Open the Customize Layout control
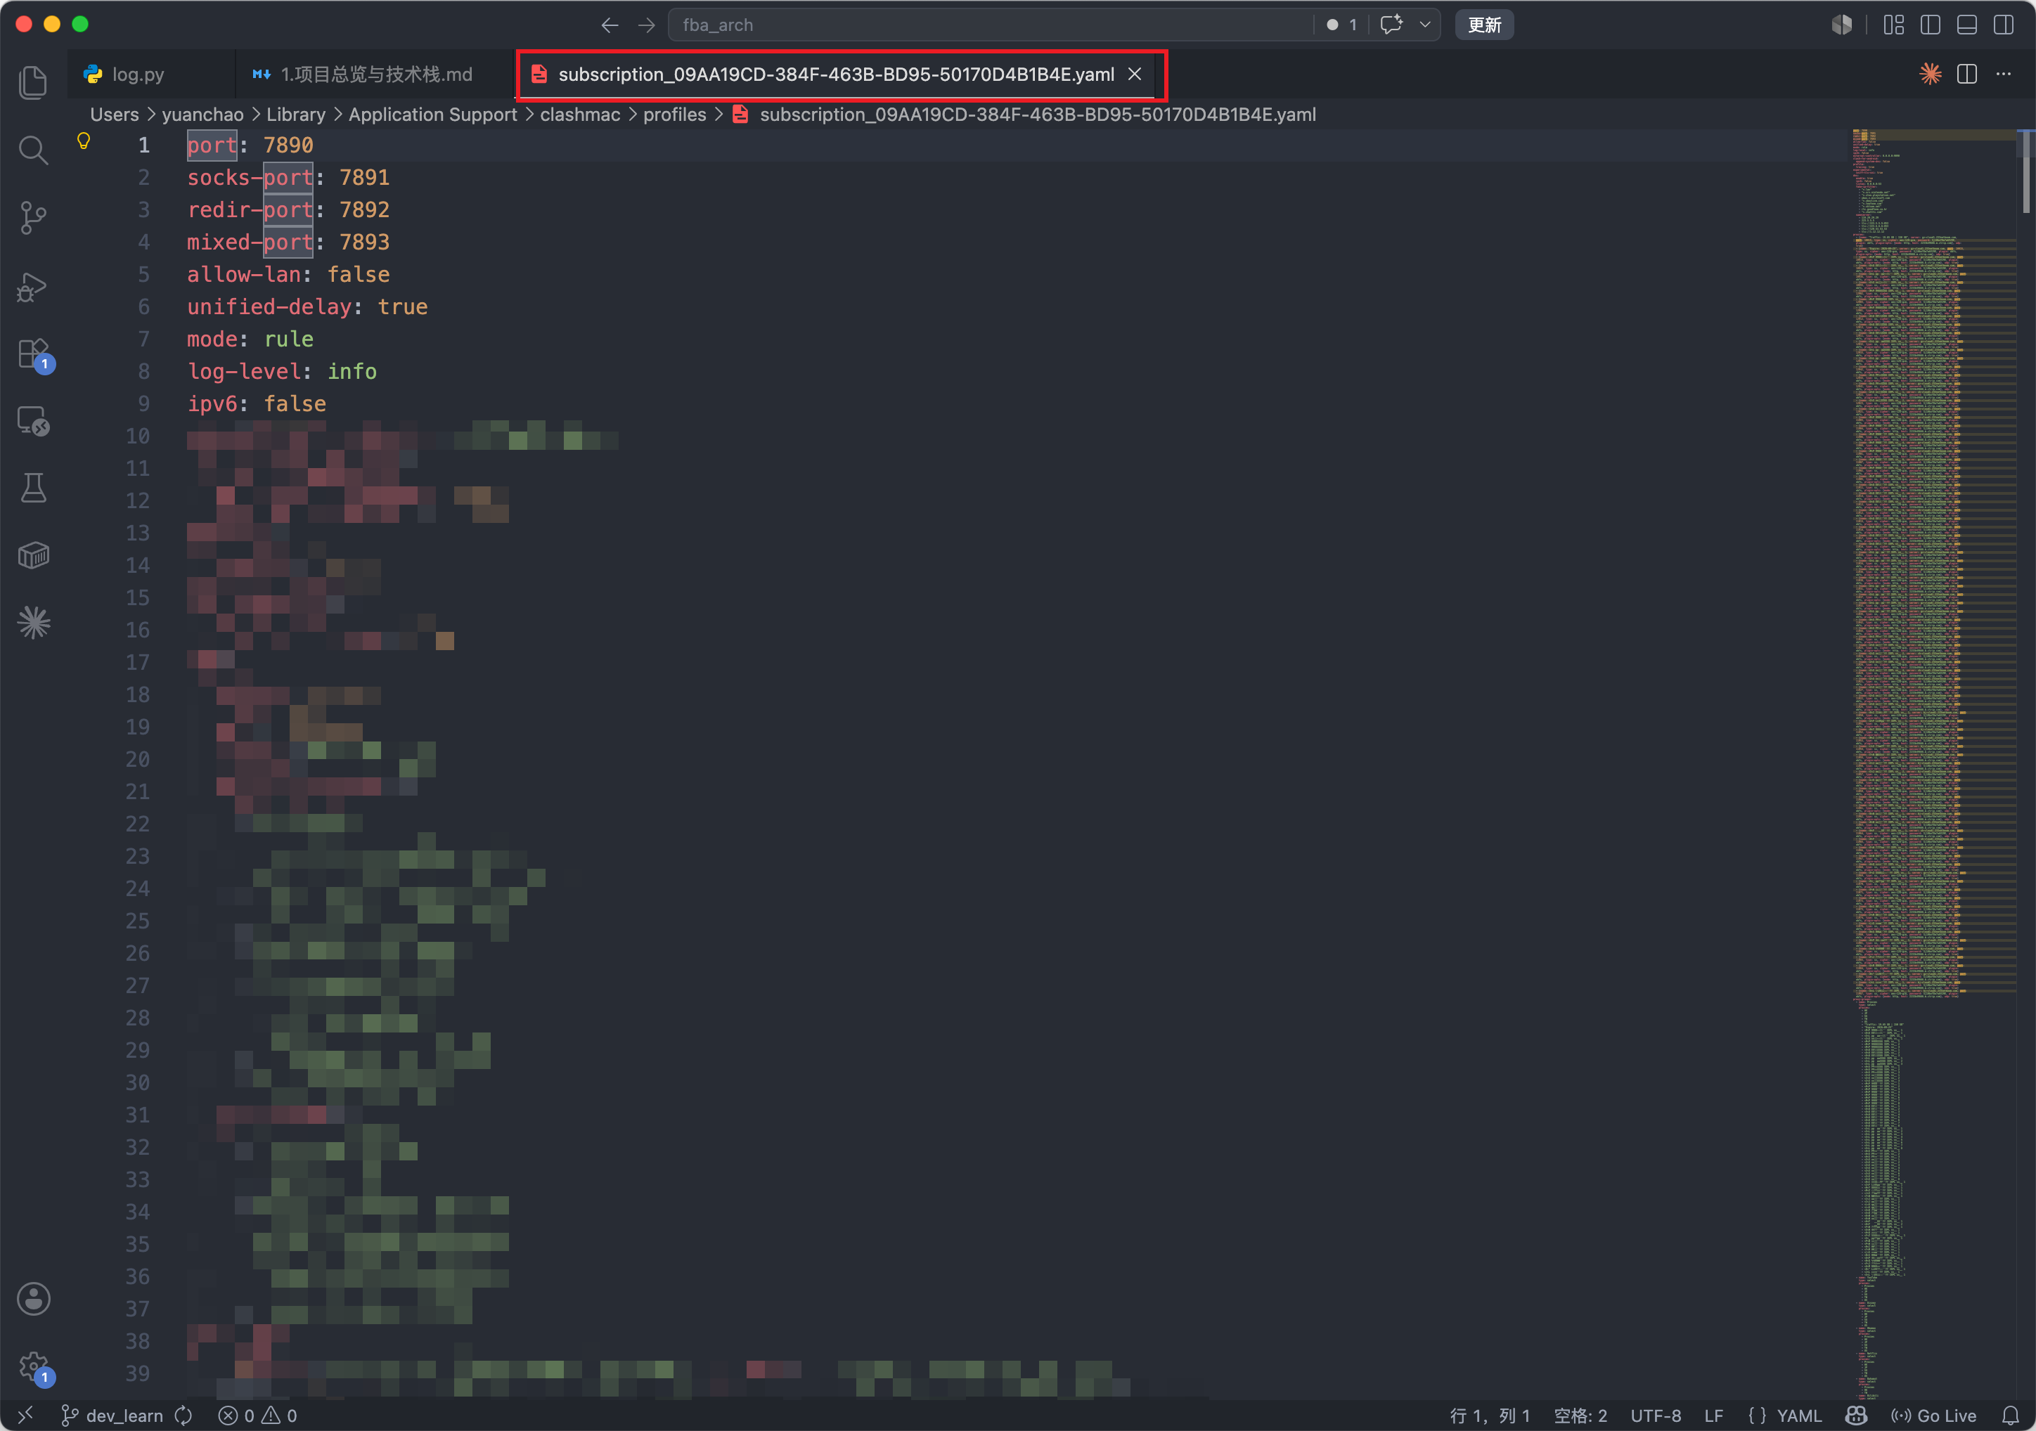 pos(1894,25)
